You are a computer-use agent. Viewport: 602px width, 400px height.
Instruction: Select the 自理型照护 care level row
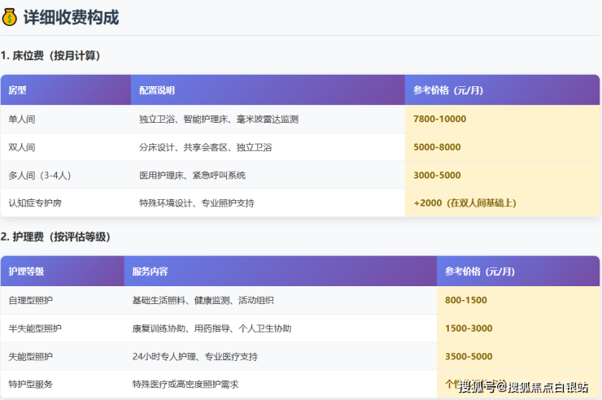[x=31, y=300]
